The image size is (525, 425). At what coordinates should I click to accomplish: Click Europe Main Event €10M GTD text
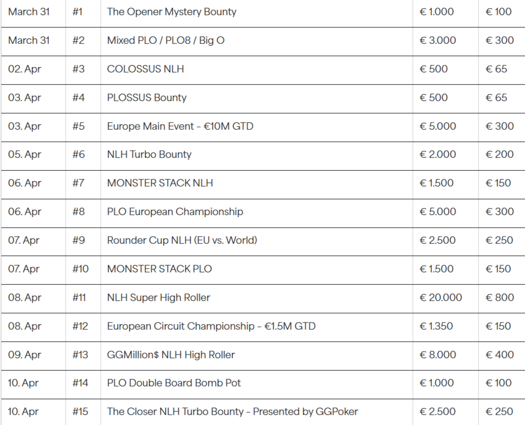click(x=180, y=126)
